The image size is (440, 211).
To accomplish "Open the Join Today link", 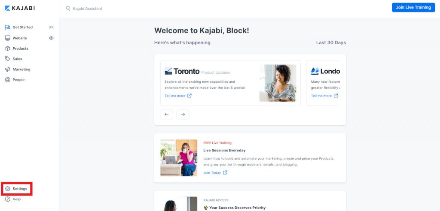I will point(212,172).
